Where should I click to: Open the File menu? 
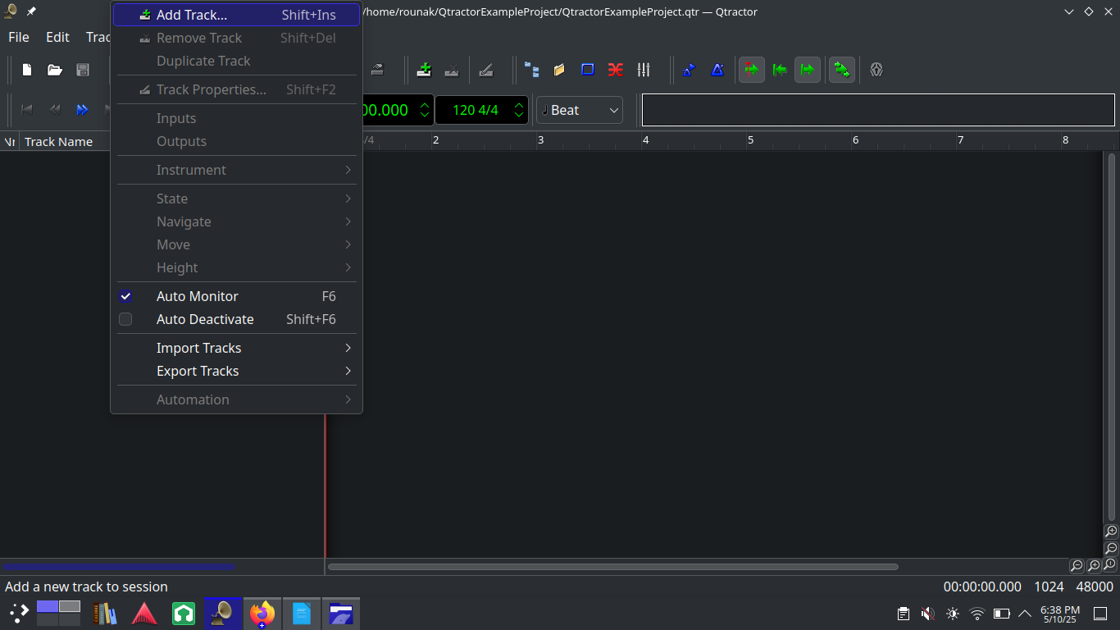18,37
